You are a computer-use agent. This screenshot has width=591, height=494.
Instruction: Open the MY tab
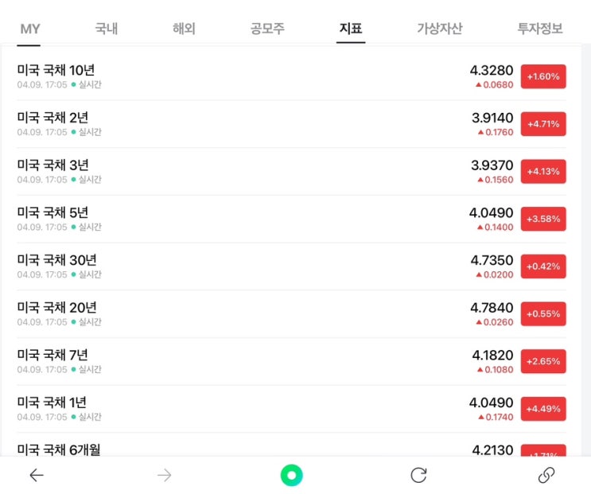[29, 29]
